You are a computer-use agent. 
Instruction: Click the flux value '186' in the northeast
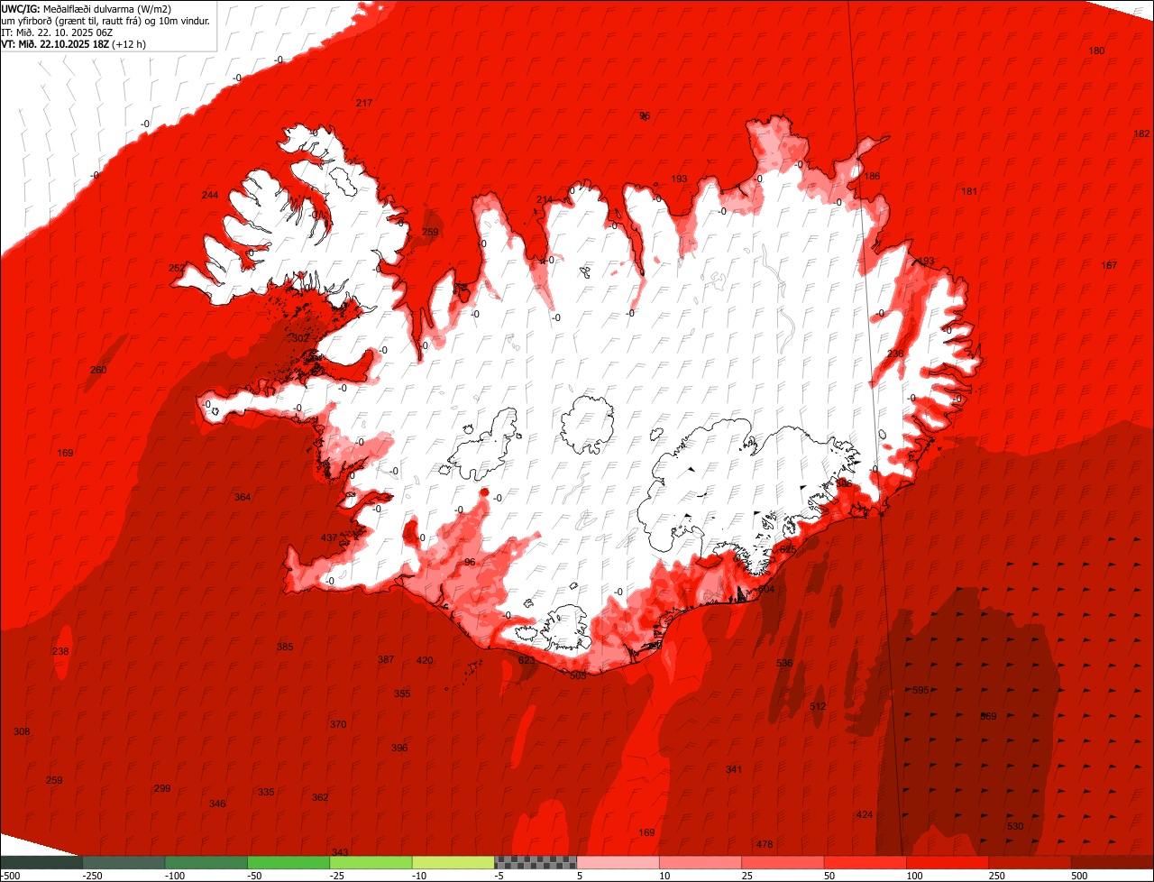click(x=872, y=176)
